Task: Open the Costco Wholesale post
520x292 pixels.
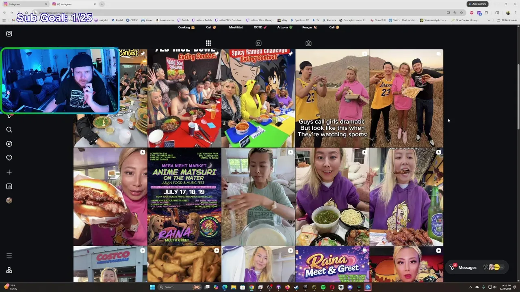Action: 110,264
